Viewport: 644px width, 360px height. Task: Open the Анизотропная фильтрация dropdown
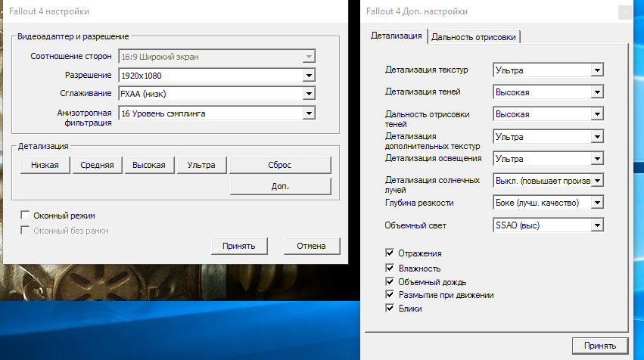pyautogui.click(x=217, y=113)
